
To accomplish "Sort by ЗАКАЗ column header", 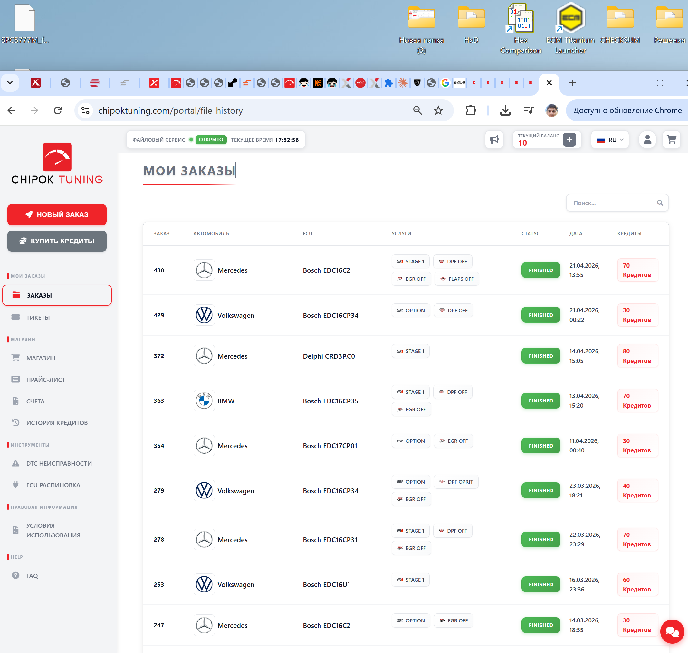I will point(162,233).
